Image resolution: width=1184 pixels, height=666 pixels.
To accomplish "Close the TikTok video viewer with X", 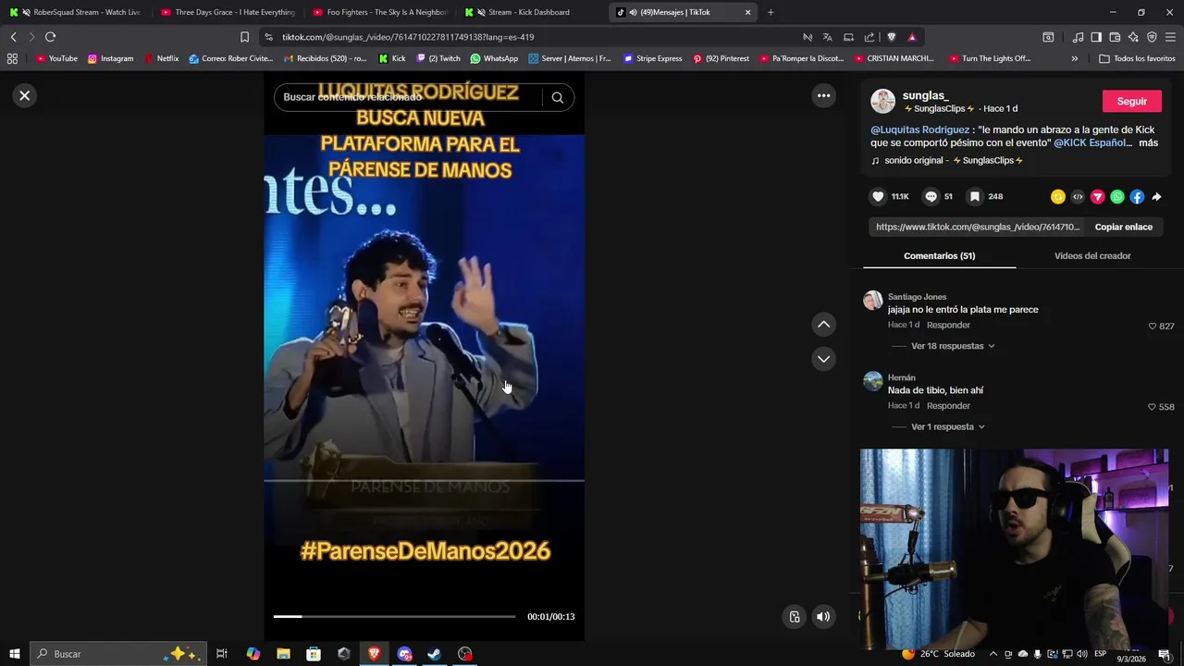I will point(25,95).
